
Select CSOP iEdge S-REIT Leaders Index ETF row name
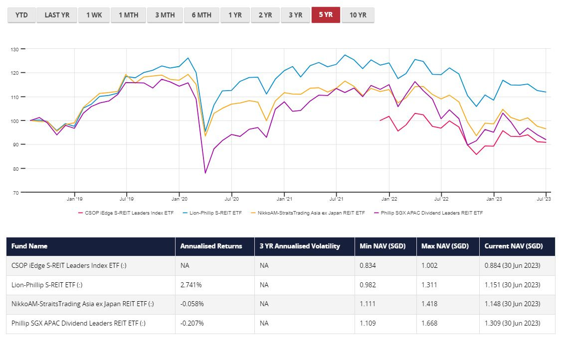coord(69,266)
